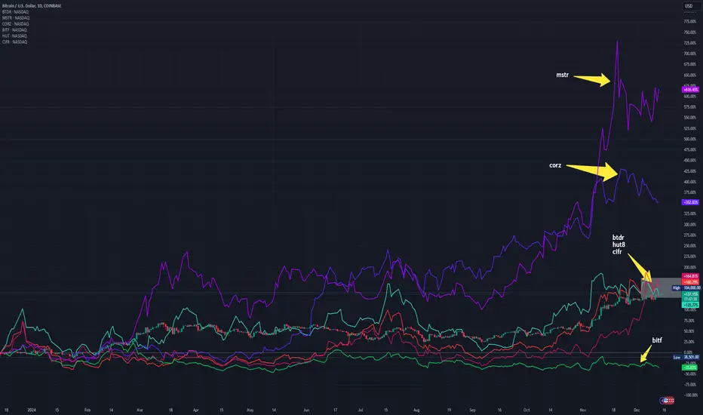The width and height of the screenshot is (703, 415).
Task: Click the economic events flag icon
Action: (x=667, y=400)
